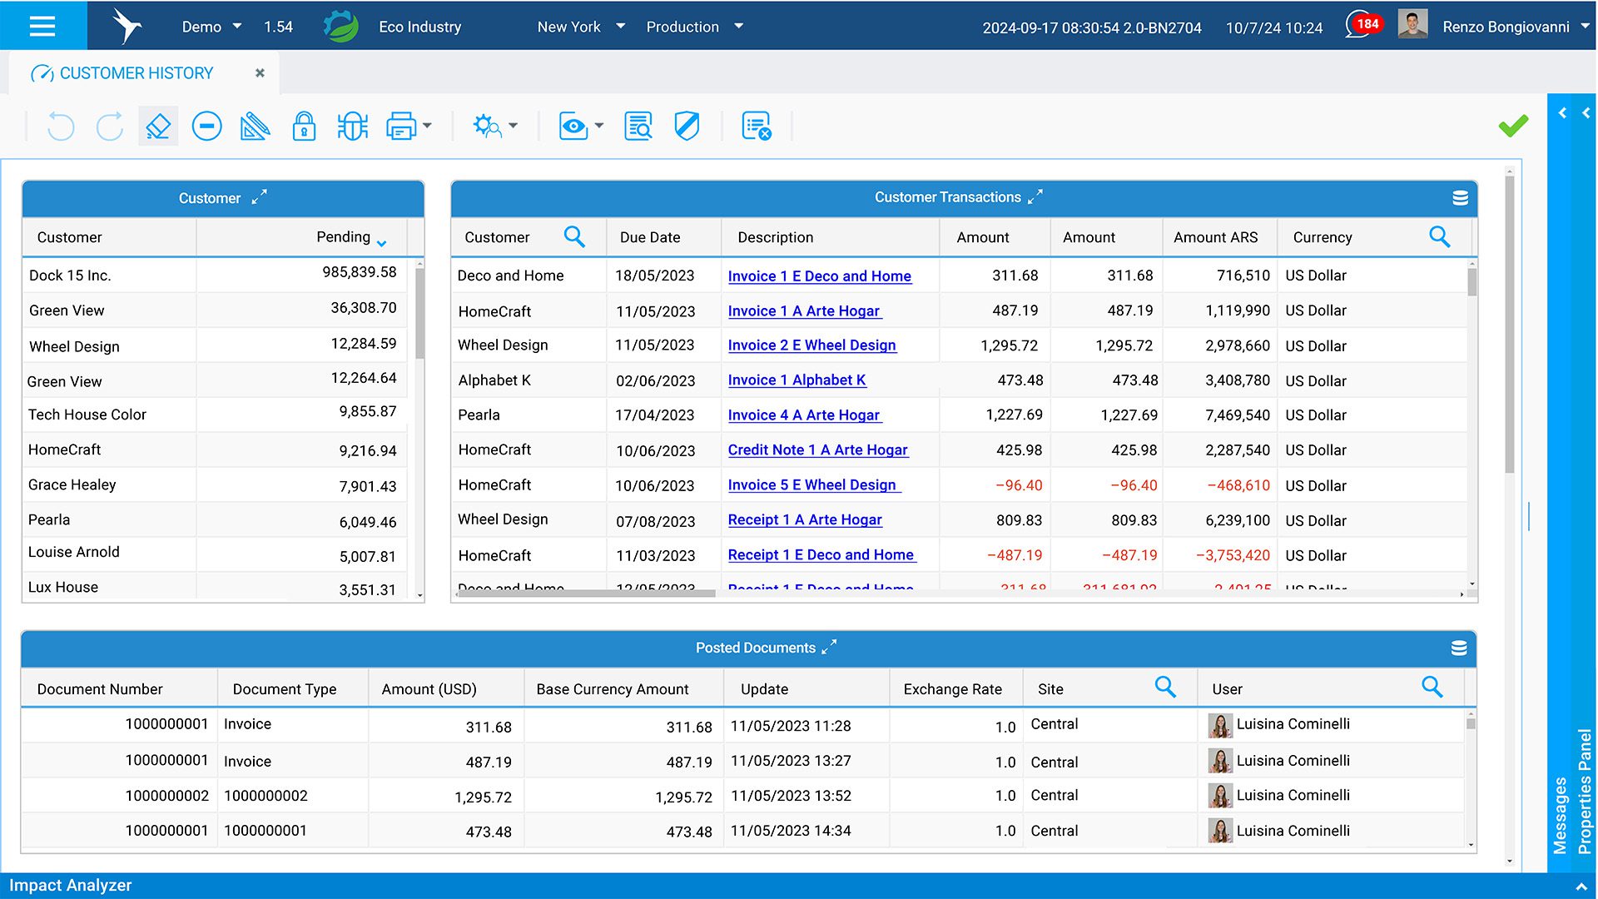Click the ruler and pencil design icon
The width and height of the screenshot is (1598, 899).
pyautogui.click(x=255, y=127)
